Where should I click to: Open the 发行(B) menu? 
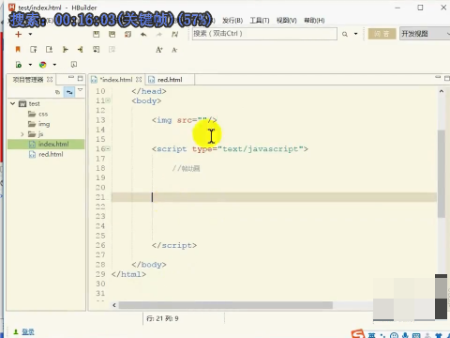232,21
